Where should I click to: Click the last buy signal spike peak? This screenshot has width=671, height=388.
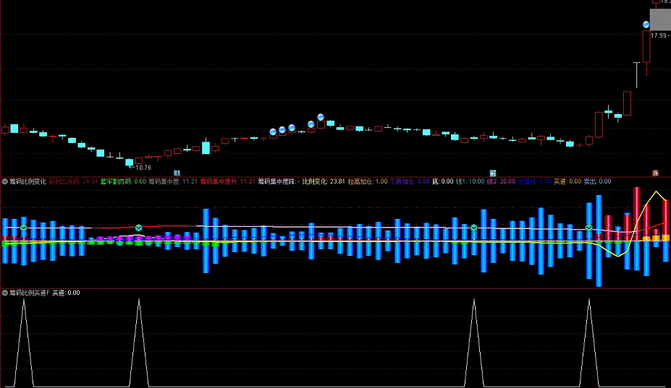tap(588, 300)
